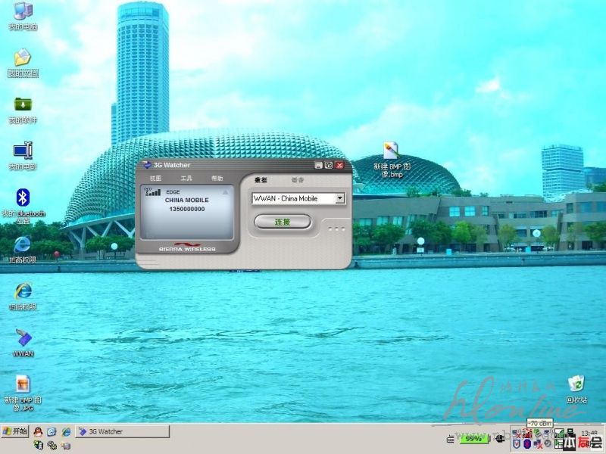Click the Bluetooth desktop icon
This screenshot has width=606, height=454.
click(23, 198)
